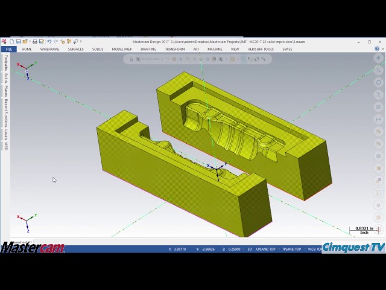Switch to the SOLIDS ribbon tab
Image resolution: width=386 pixels, height=290 pixels.
98,49
